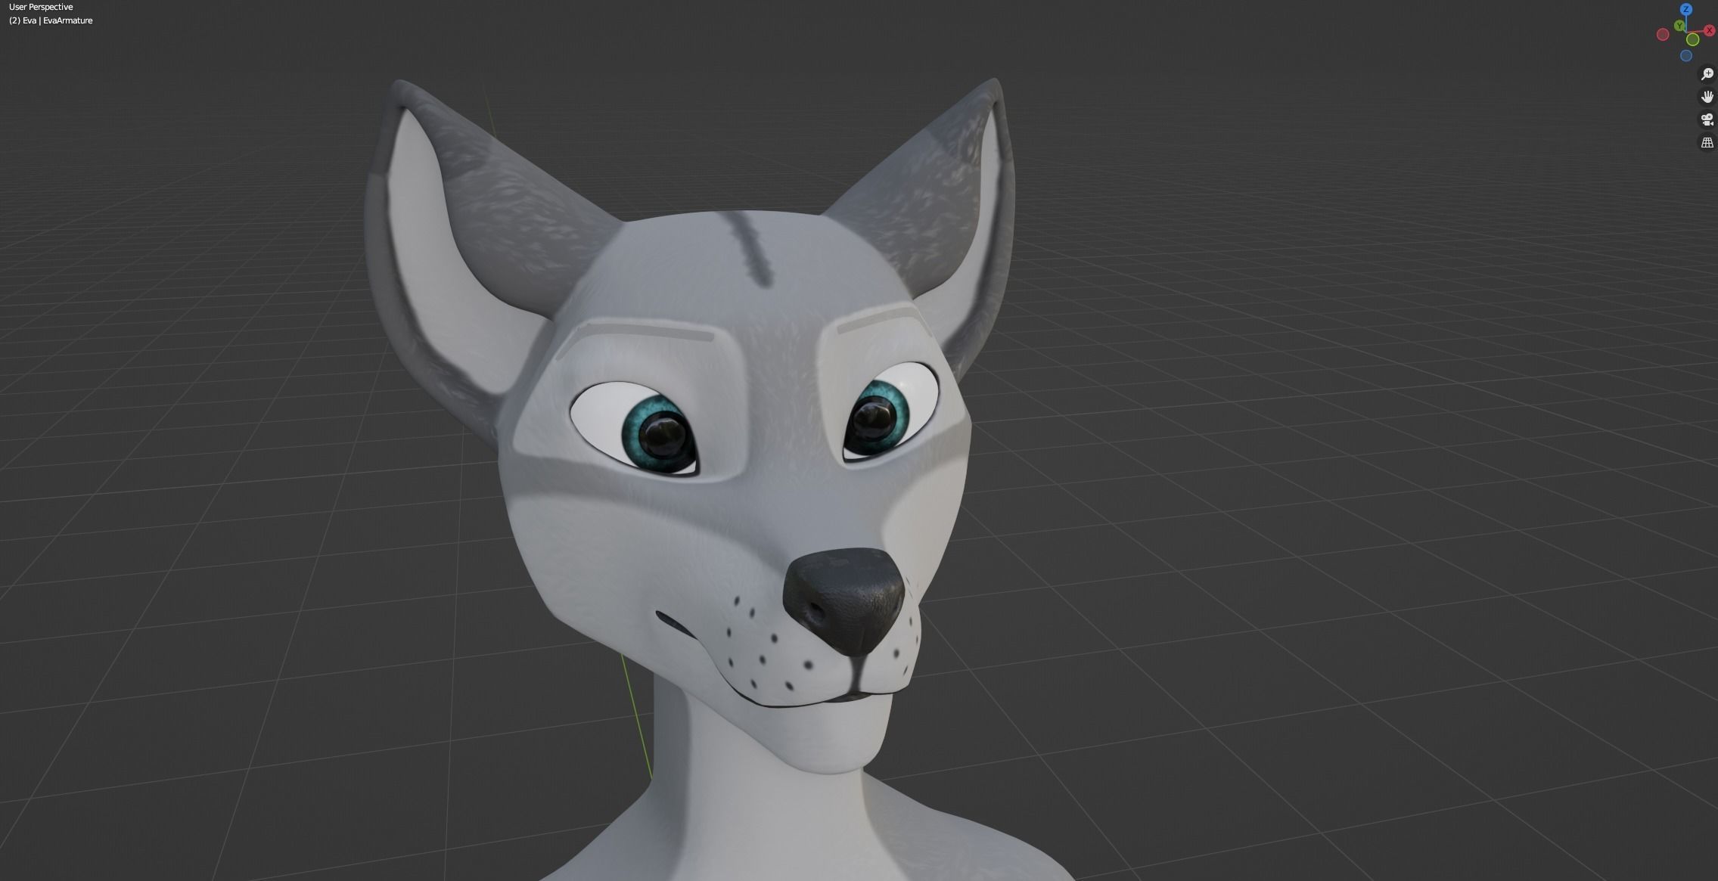Click the zoom magnifier viewport icon

[1707, 74]
